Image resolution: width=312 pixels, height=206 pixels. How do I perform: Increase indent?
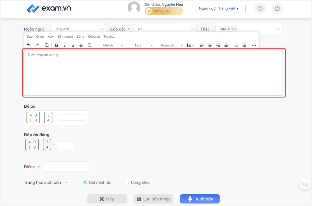coord(244,45)
